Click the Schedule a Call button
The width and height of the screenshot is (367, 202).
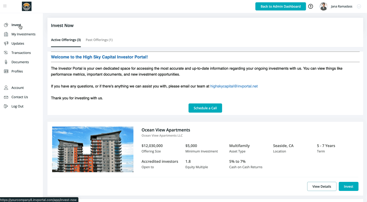(205, 108)
